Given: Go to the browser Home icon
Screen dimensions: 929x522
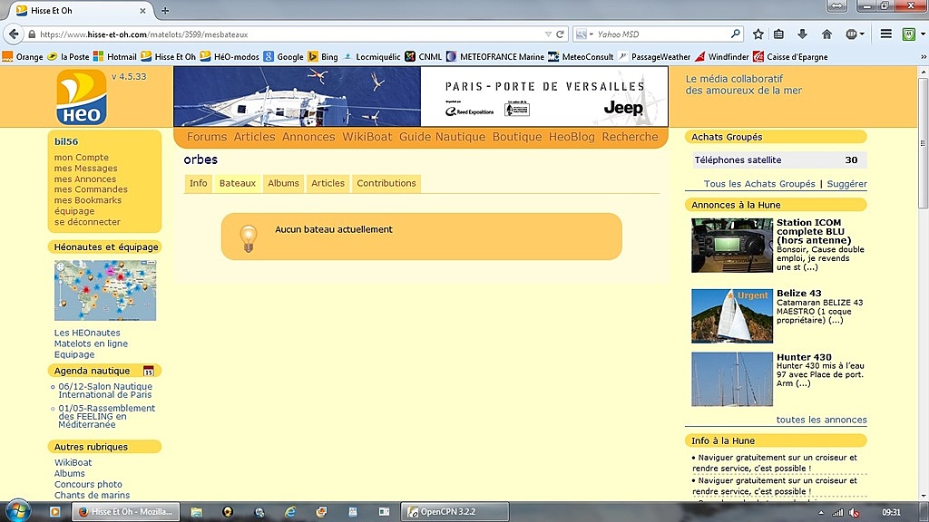Looking at the screenshot, I should (826, 34).
